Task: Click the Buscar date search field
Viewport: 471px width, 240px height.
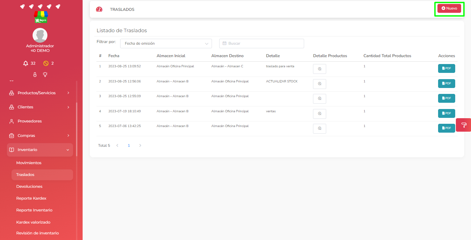Action: click(x=262, y=43)
